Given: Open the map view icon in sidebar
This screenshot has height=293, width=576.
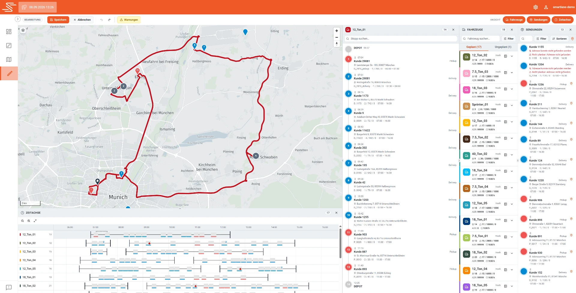Looking at the screenshot, I should pyautogui.click(x=9, y=59).
